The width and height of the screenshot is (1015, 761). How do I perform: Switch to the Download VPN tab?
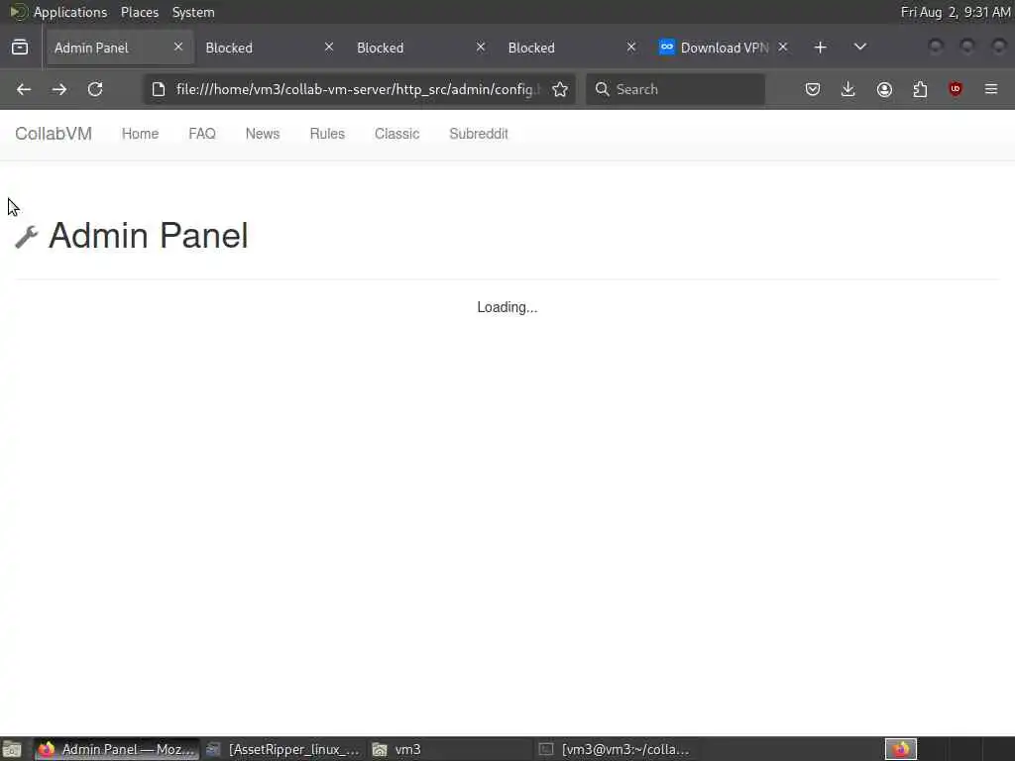[723, 48]
